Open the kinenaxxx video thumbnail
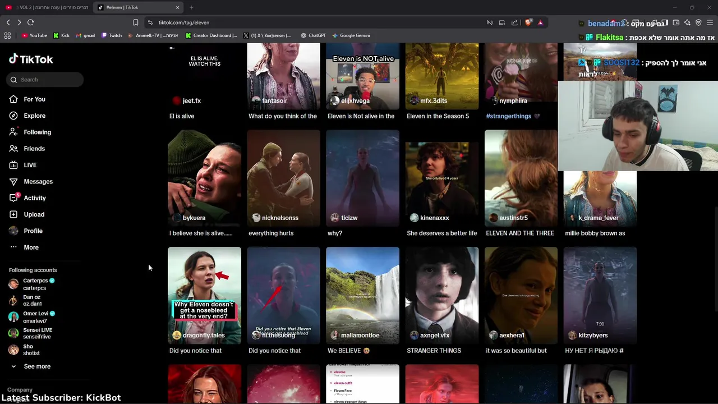718x404 pixels. pyautogui.click(x=442, y=178)
